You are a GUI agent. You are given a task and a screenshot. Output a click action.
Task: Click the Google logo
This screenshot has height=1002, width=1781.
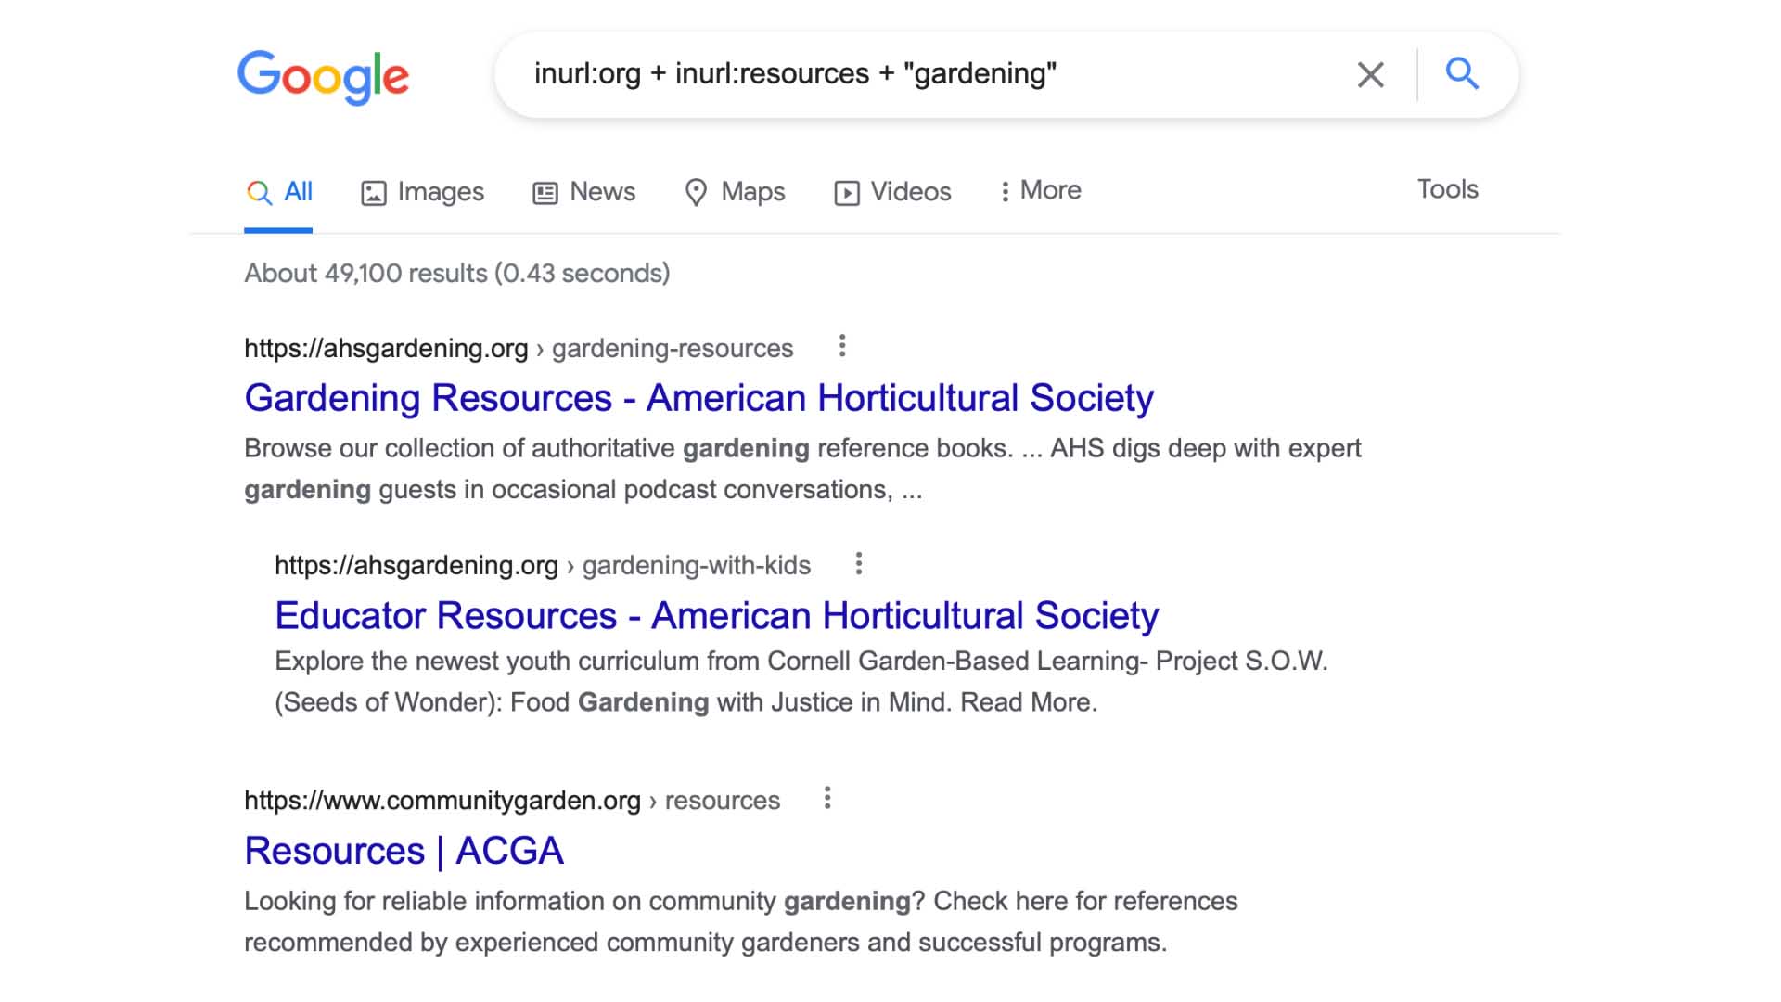click(323, 76)
